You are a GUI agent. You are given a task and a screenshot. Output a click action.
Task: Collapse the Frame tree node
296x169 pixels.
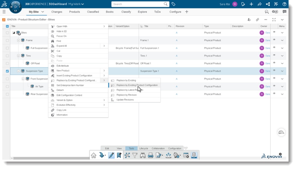[18, 40]
